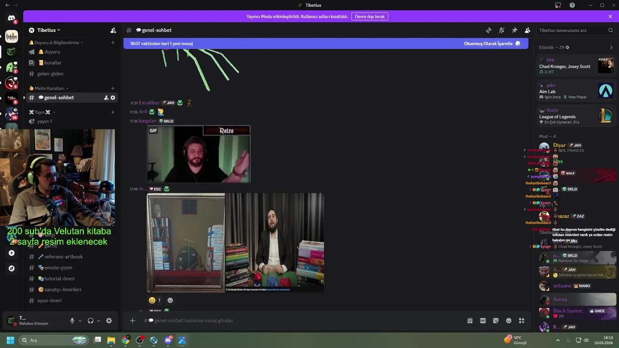Open the League of Legends activity card
619x348 pixels.
coord(577,116)
